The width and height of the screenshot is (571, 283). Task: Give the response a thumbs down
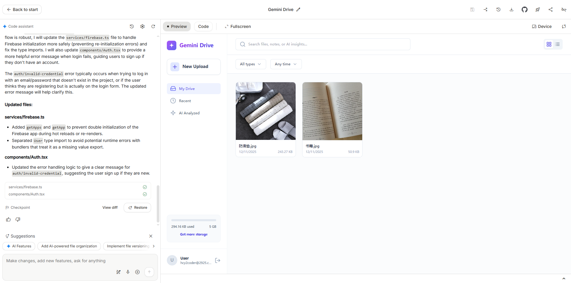(x=18, y=219)
